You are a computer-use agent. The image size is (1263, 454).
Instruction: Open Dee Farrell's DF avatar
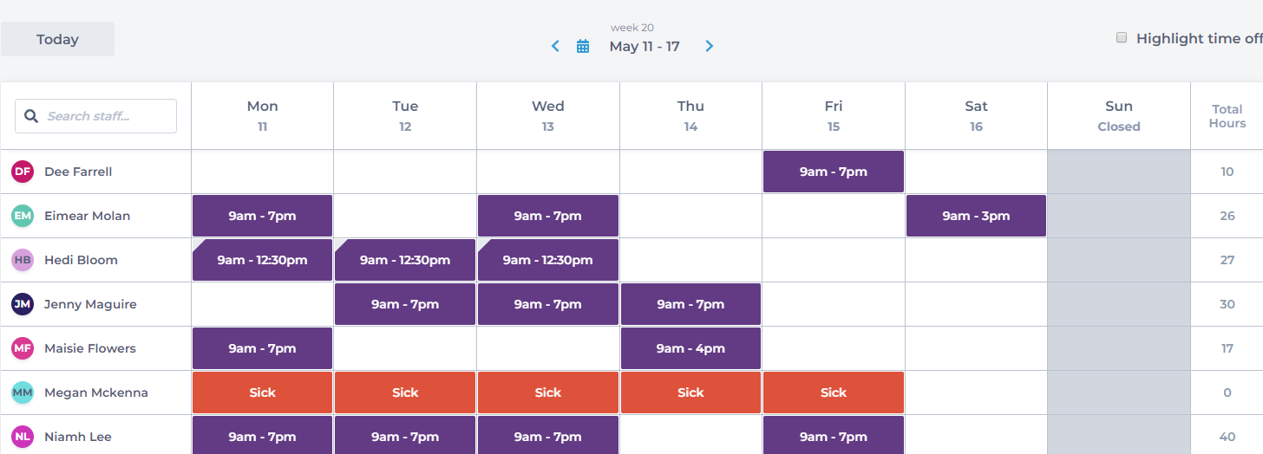tap(23, 172)
